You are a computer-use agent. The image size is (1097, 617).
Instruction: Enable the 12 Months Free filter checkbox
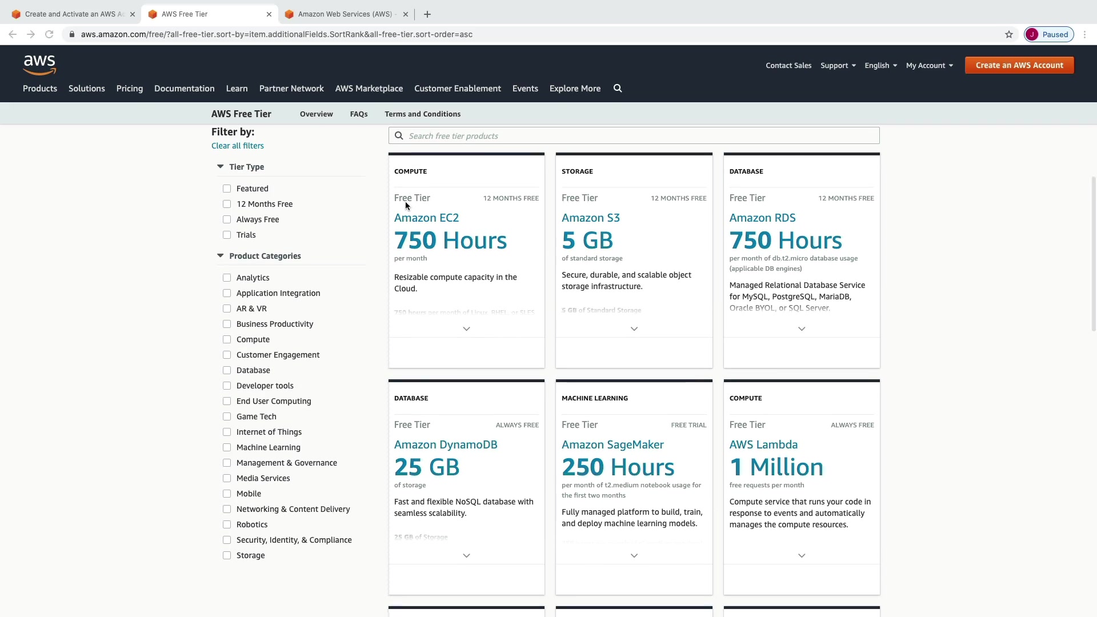coord(227,204)
